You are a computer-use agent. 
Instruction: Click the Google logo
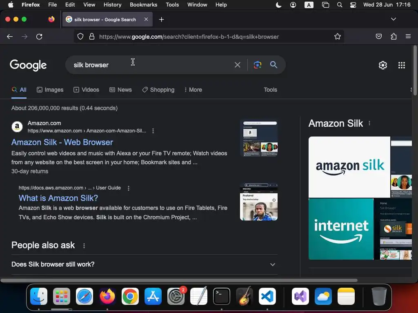[x=28, y=65]
